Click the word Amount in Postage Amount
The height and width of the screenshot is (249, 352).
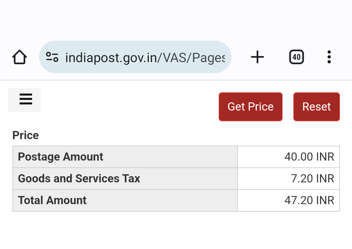tap(83, 157)
